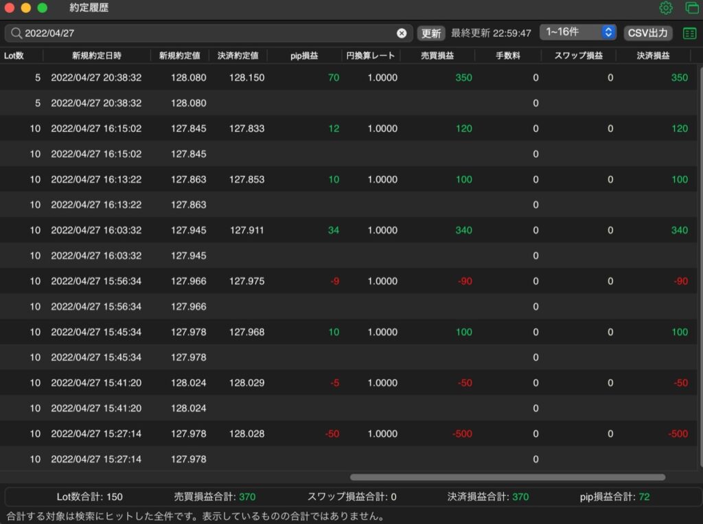
Task: Toggle the green column layout icon
Action: point(689,33)
